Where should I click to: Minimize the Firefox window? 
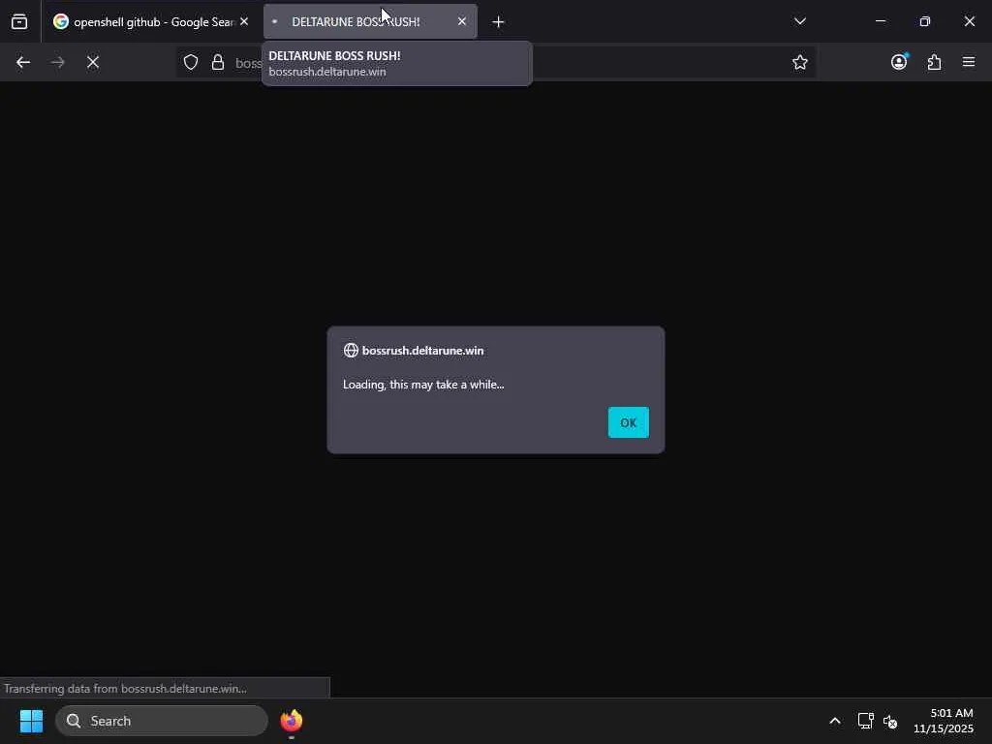(880, 21)
